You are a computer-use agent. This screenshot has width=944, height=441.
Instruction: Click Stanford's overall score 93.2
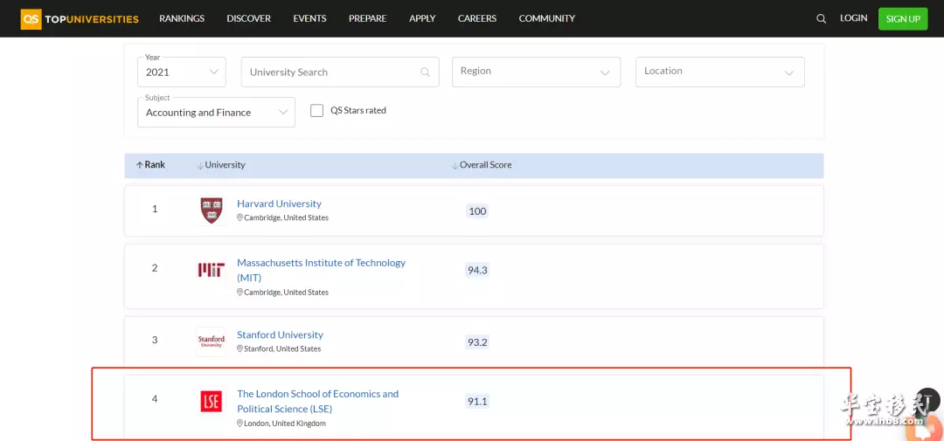pos(477,342)
